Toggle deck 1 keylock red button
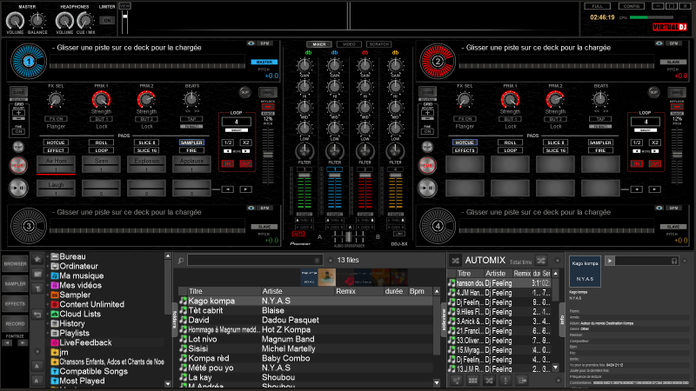 coord(268,107)
